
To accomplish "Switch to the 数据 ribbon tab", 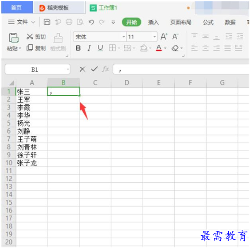I will pyautogui.click(x=230, y=22).
